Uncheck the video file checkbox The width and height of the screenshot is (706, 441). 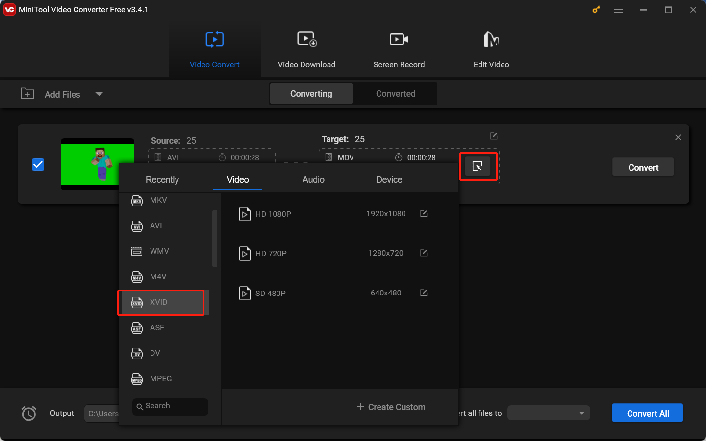click(38, 164)
